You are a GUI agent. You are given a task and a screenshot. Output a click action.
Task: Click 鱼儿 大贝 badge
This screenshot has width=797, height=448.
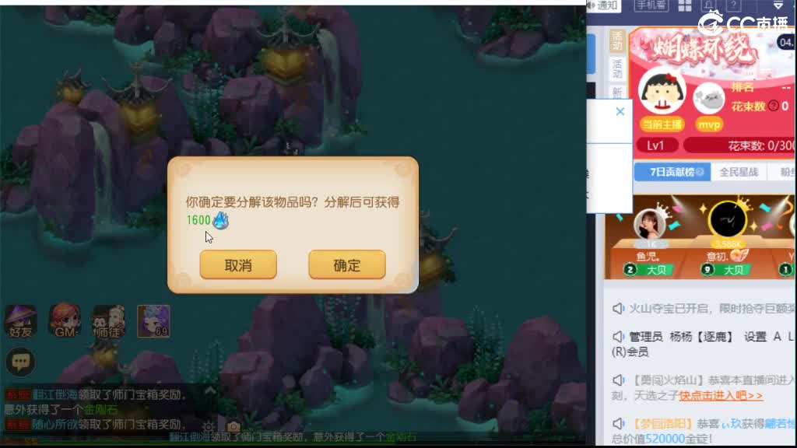tap(648, 270)
